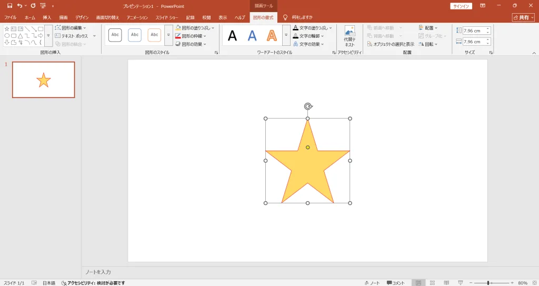
Task: Apply the black A WordArt style
Action: pos(232,35)
